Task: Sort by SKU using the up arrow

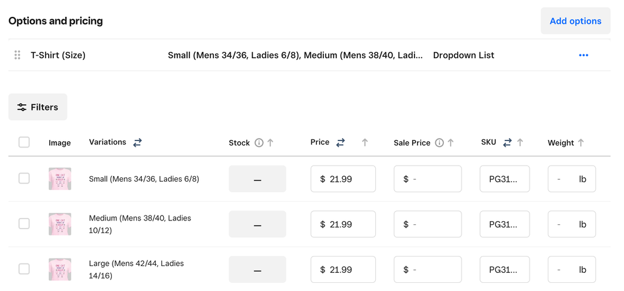Action: [x=520, y=143]
